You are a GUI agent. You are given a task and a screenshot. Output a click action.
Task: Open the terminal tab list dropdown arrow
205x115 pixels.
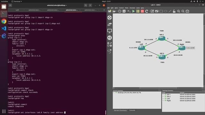(x=104, y=10)
